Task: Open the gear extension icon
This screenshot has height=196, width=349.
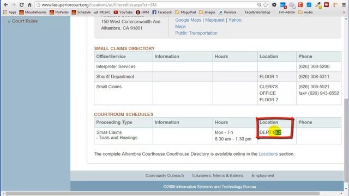Action: pyautogui.click(x=274, y=5)
